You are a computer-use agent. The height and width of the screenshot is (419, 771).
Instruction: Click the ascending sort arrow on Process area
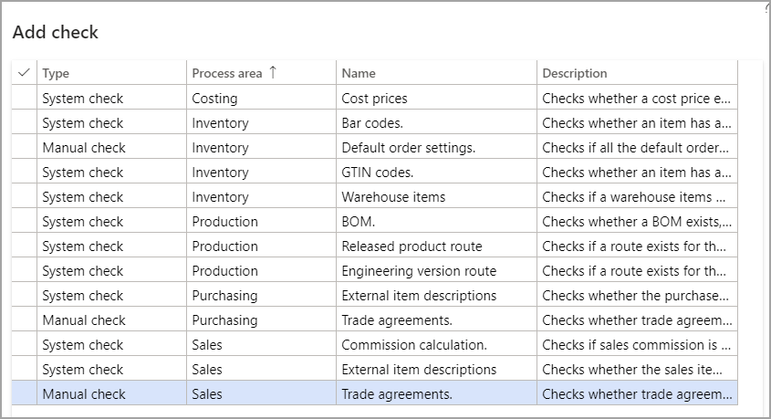[x=273, y=73]
